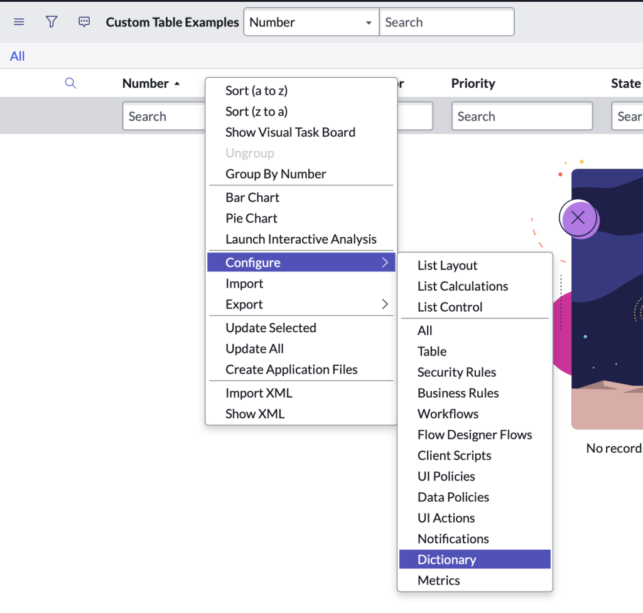
Task: Click the magnifier column search icon
Action: 70,84
